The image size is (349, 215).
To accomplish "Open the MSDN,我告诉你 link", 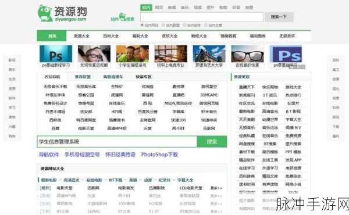I will click(178, 103).
